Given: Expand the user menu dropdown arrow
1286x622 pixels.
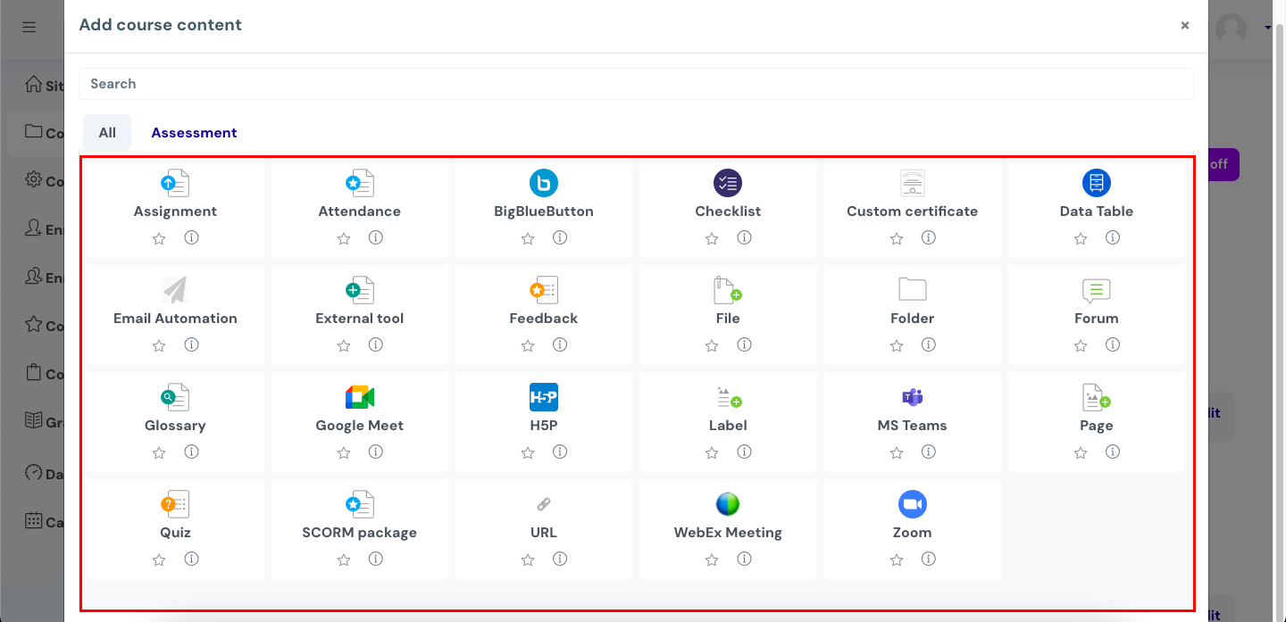Looking at the screenshot, I should click(x=1268, y=28).
